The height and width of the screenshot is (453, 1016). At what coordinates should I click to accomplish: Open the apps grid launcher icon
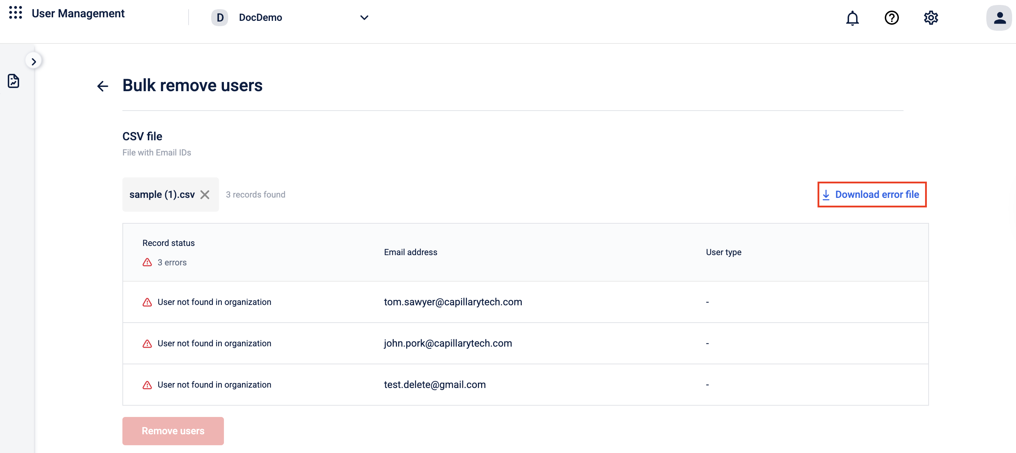pyautogui.click(x=15, y=13)
